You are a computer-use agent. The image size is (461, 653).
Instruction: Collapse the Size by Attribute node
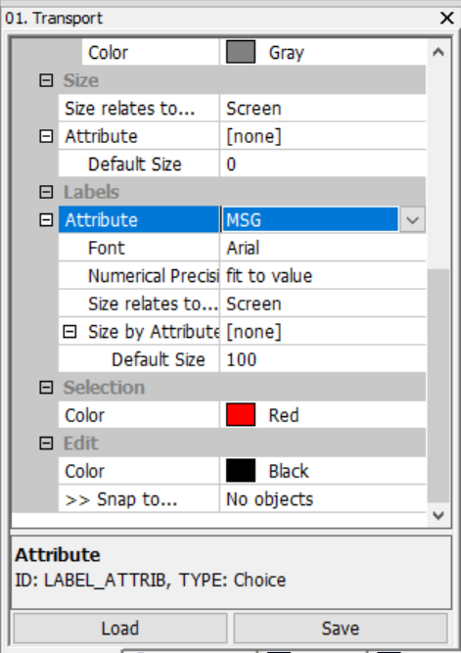click(69, 332)
